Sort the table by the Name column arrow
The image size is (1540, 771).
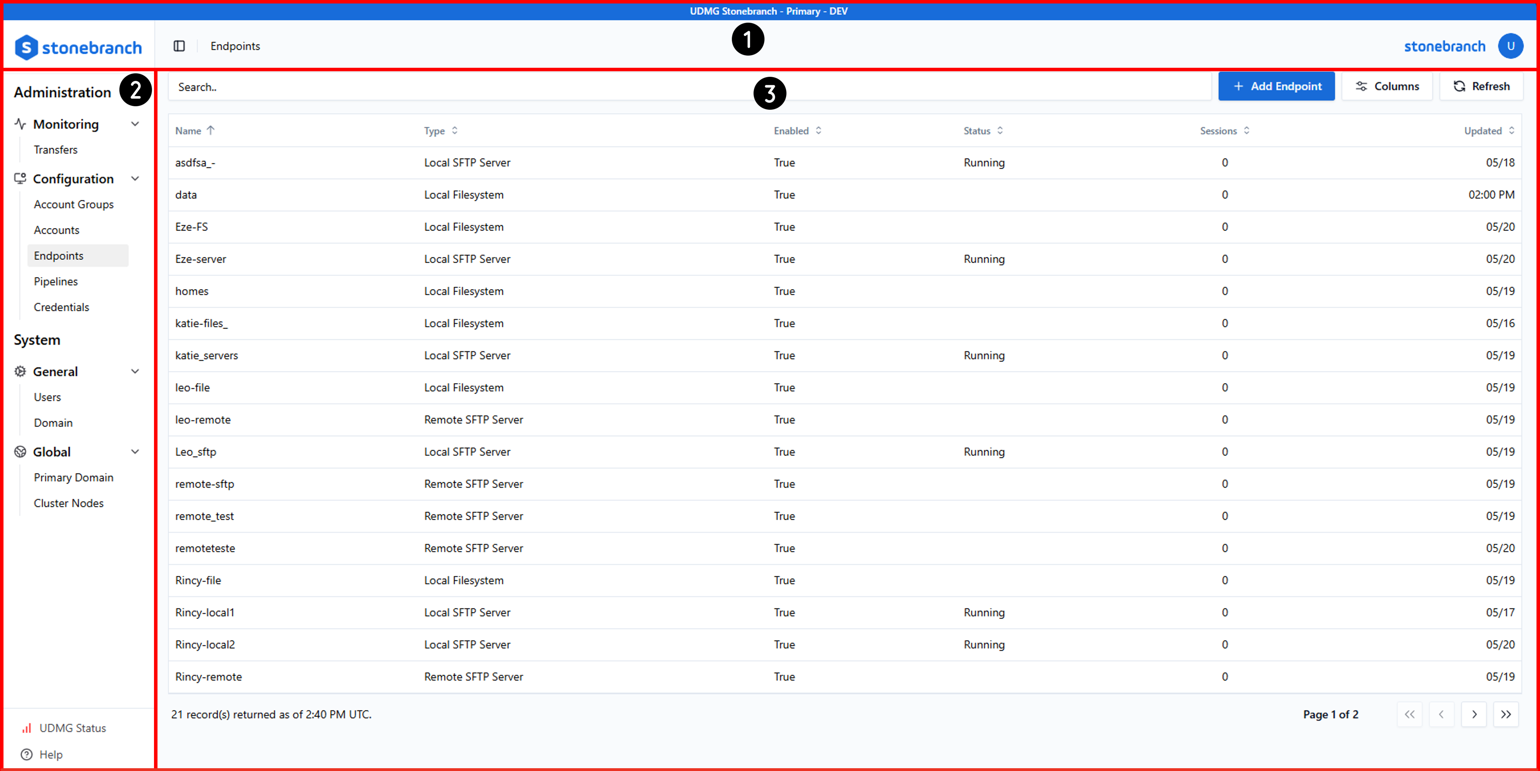pos(211,130)
